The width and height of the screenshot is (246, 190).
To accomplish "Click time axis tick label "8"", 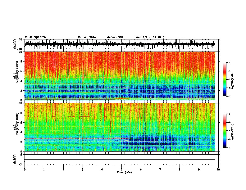I will (x=180, y=170).
